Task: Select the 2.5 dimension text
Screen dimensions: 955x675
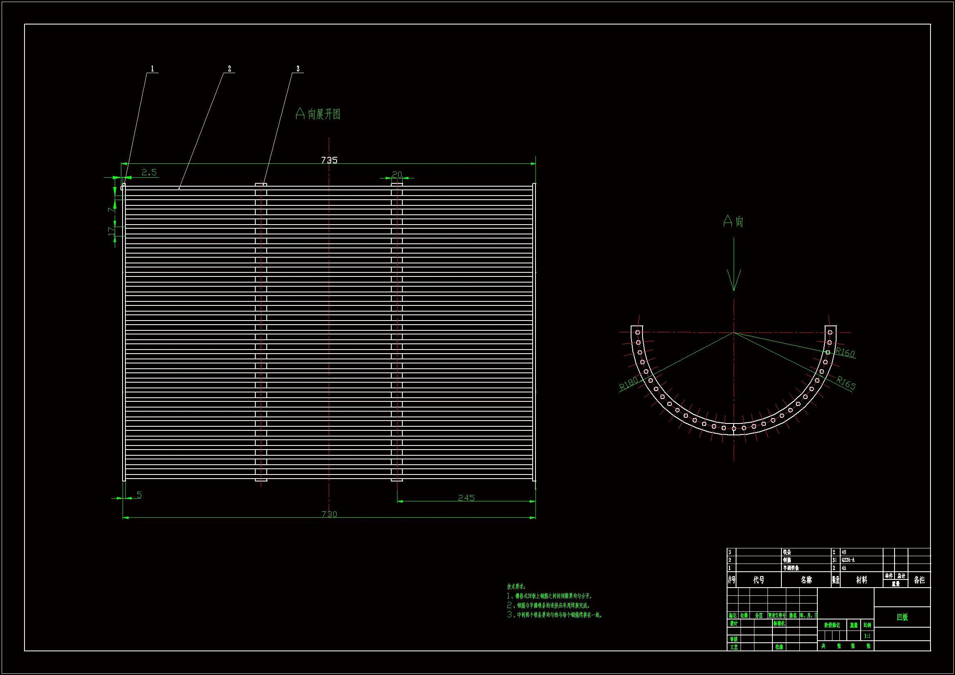Action: pos(149,172)
